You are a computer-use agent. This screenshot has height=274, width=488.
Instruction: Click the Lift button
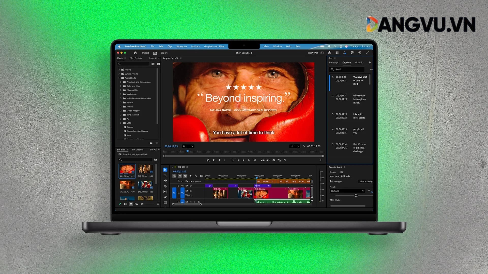263,160
